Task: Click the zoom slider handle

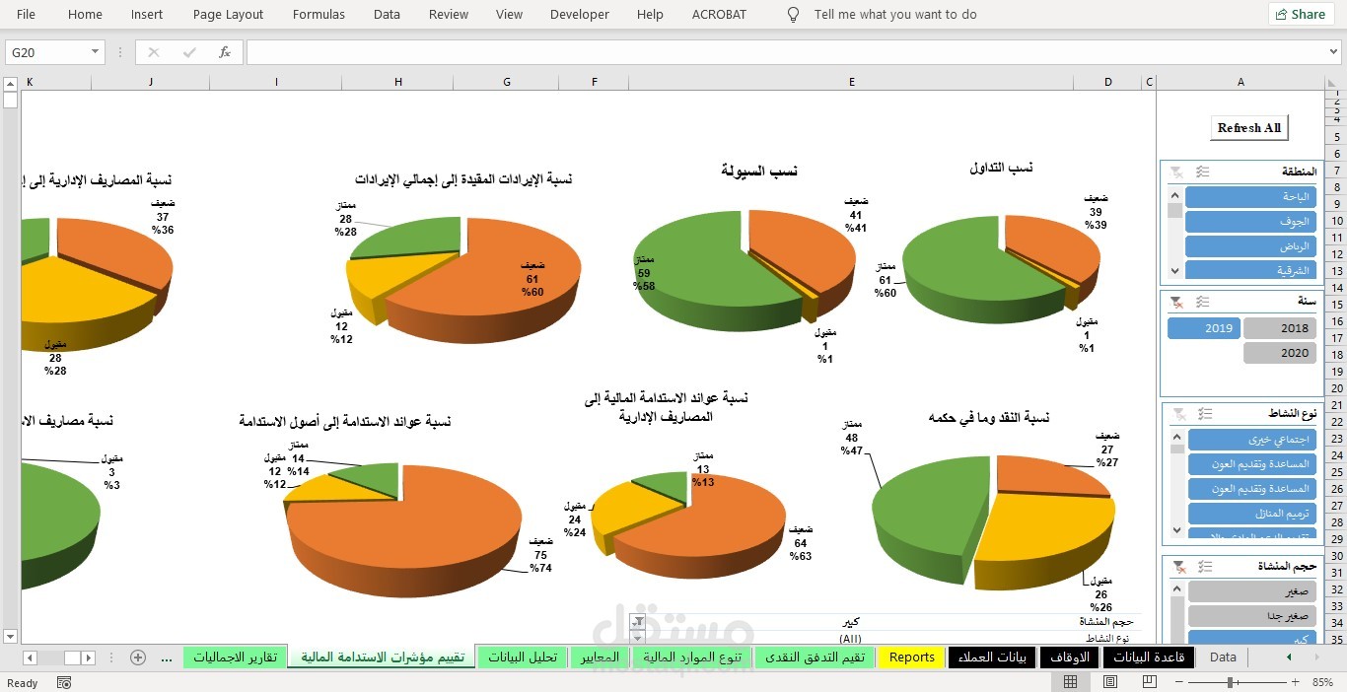Action: pyautogui.click(x=1231, y=682)
